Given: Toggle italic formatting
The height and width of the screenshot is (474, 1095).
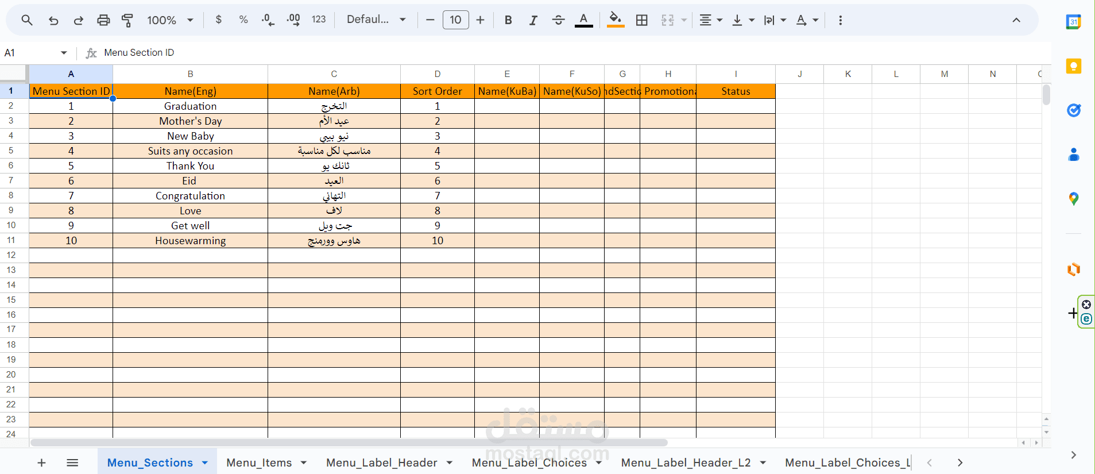Looking at the screenshot, I should [x=533, y=20].
